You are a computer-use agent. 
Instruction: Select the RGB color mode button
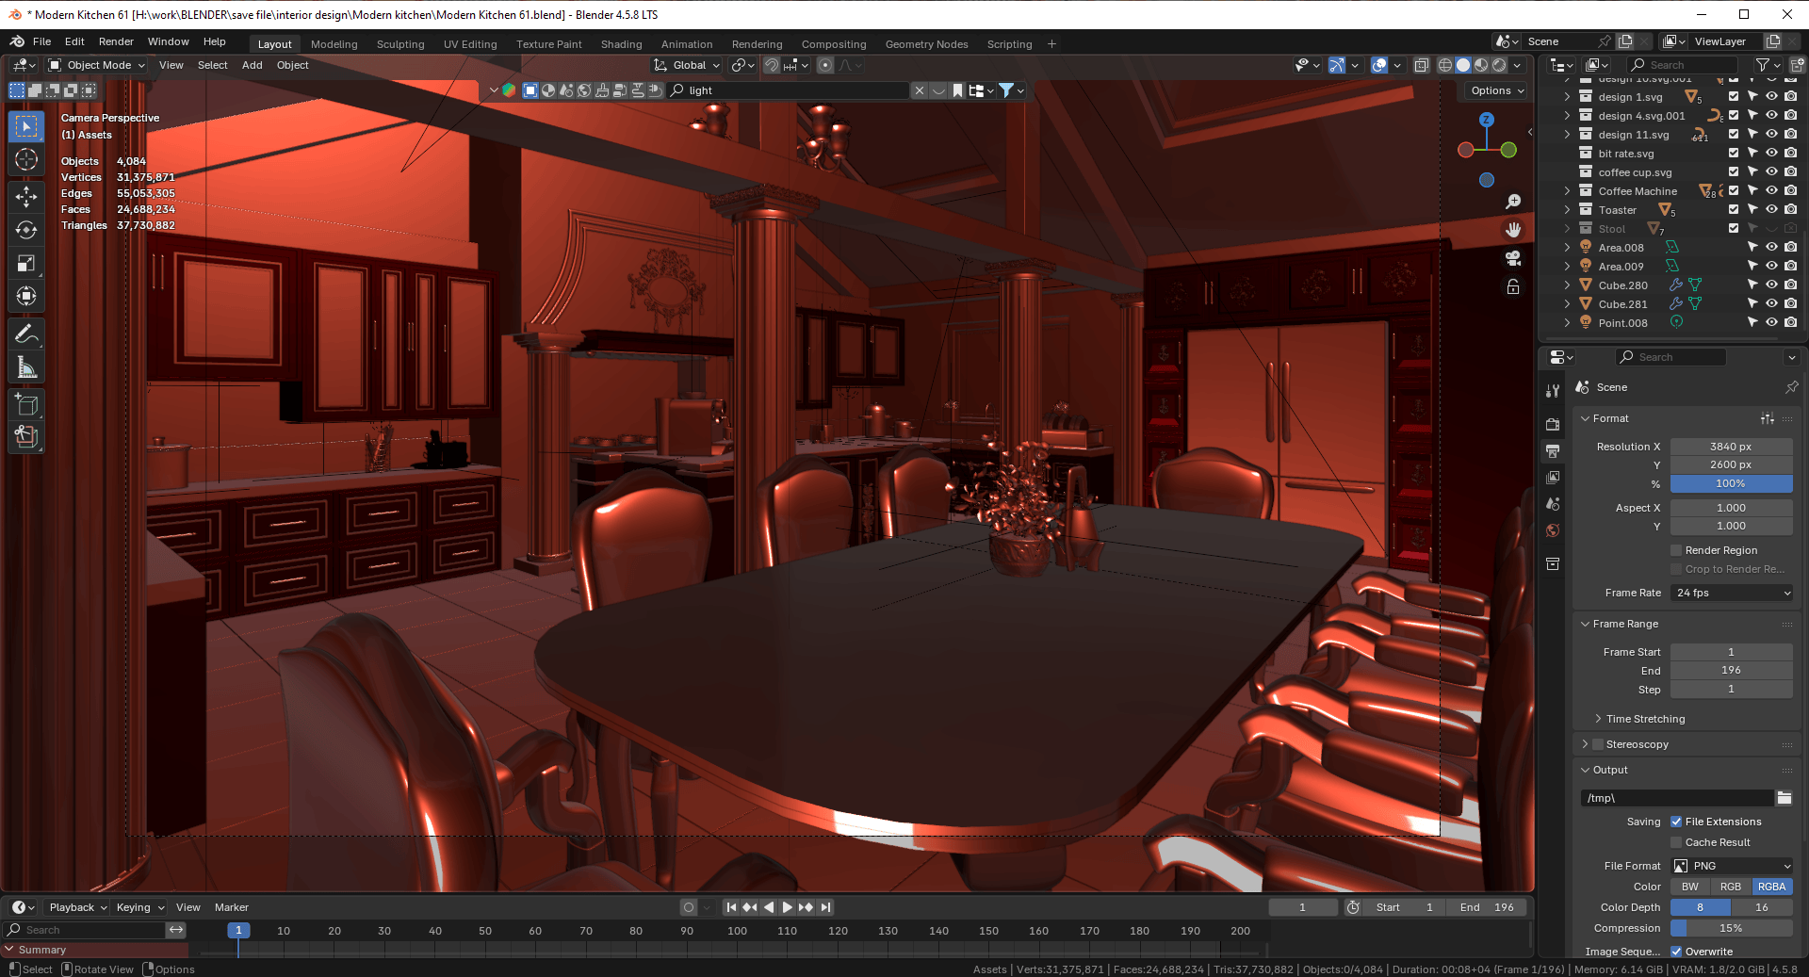point(1731,887)
